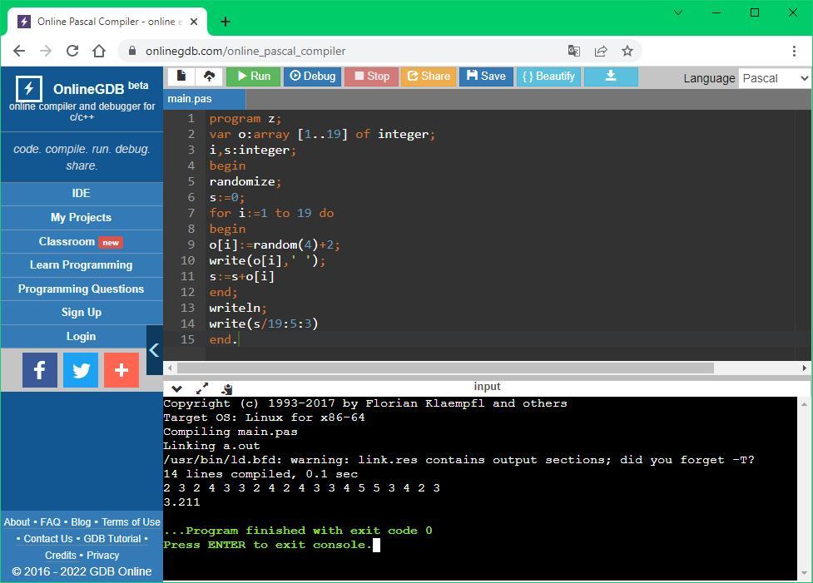Click Login in sidebar
Viewport: 813px width, 583px height.
(x=82, y=337)
